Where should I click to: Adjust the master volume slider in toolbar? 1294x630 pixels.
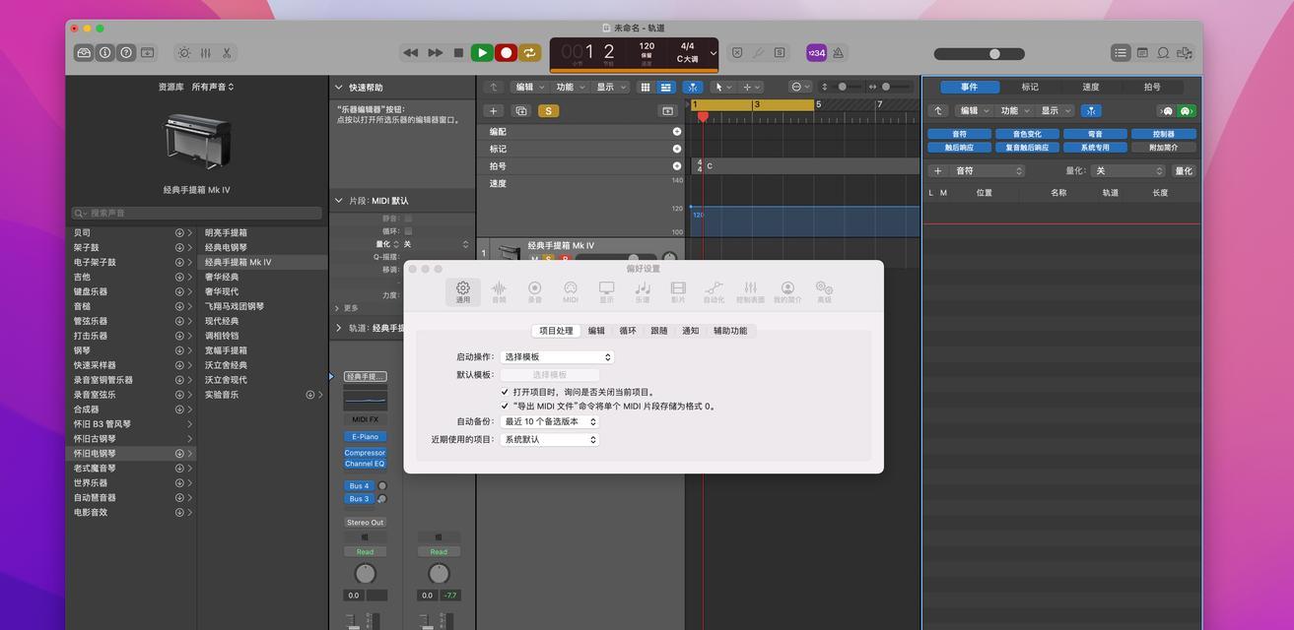pos(980,54)
